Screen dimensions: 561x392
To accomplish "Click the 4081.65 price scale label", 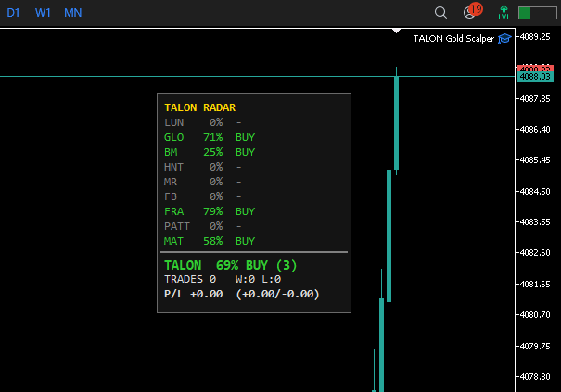I will click(x=535, y=285).
